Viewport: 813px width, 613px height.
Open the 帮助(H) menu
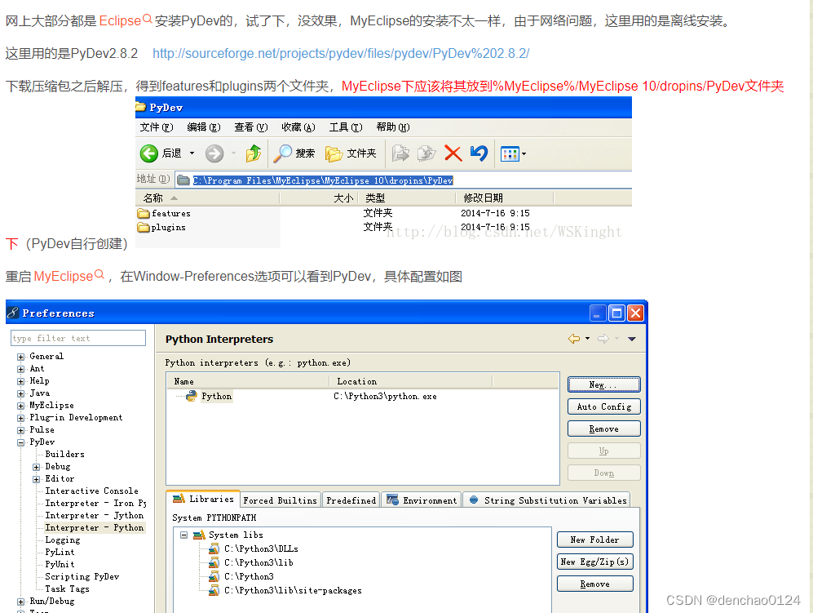393,127
